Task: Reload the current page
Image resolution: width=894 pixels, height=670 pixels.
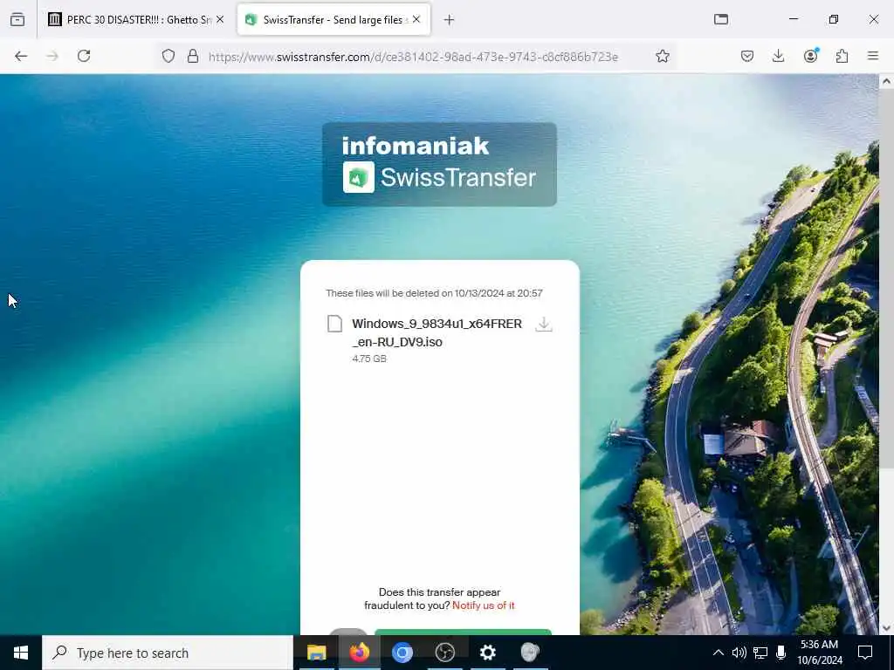Action: 84,56
